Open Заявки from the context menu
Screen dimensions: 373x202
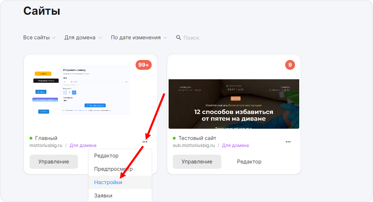click(x=103, y=196)
